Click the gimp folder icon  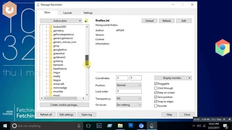(x=51, y=46)
